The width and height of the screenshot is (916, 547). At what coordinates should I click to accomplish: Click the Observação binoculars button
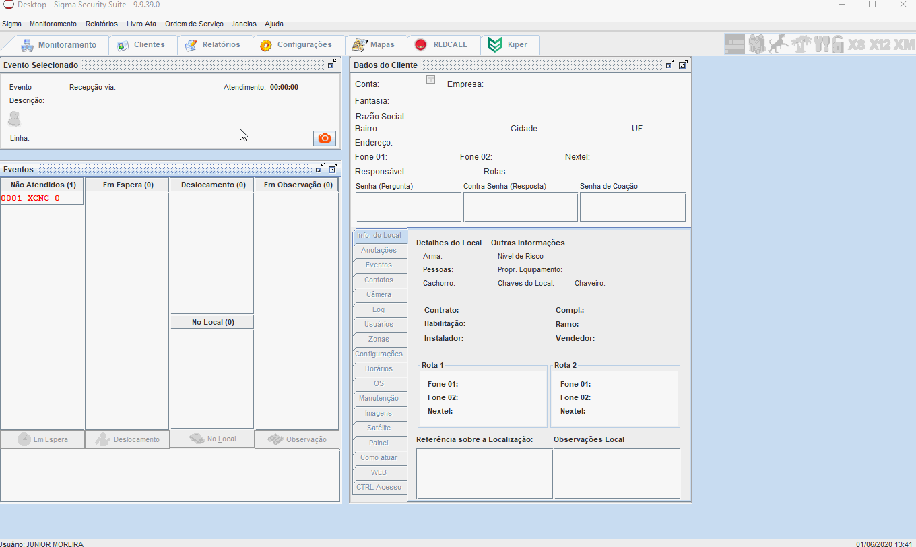297,439
